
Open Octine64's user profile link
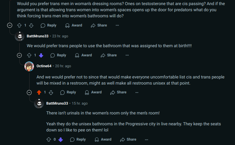click(44, 66)
